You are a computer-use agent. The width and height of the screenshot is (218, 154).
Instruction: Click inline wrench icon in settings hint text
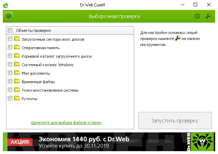tap(178, 38)
